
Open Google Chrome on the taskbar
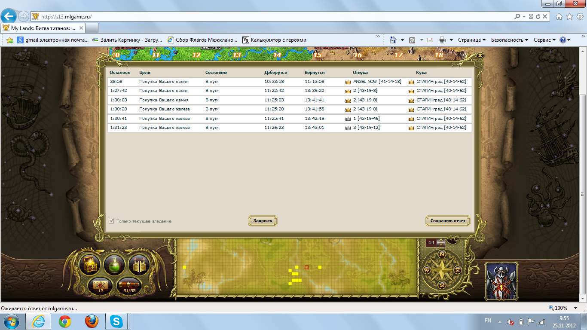(x=65, y=321)
